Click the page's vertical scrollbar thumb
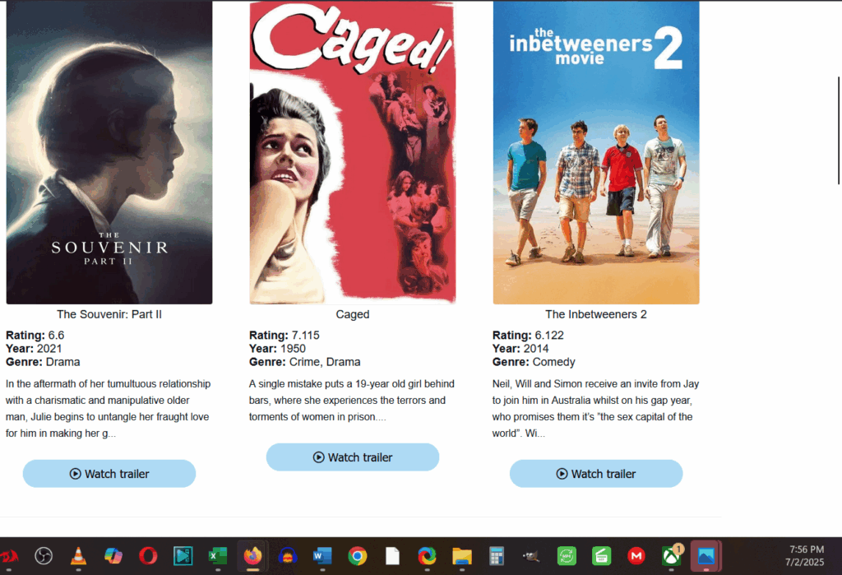Screen dimensions: 842x575 tap(839, 131)
